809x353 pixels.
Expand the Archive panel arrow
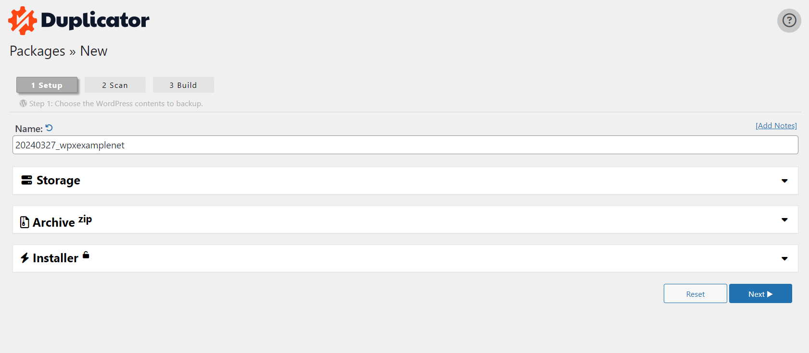click(x=784, y=219)
